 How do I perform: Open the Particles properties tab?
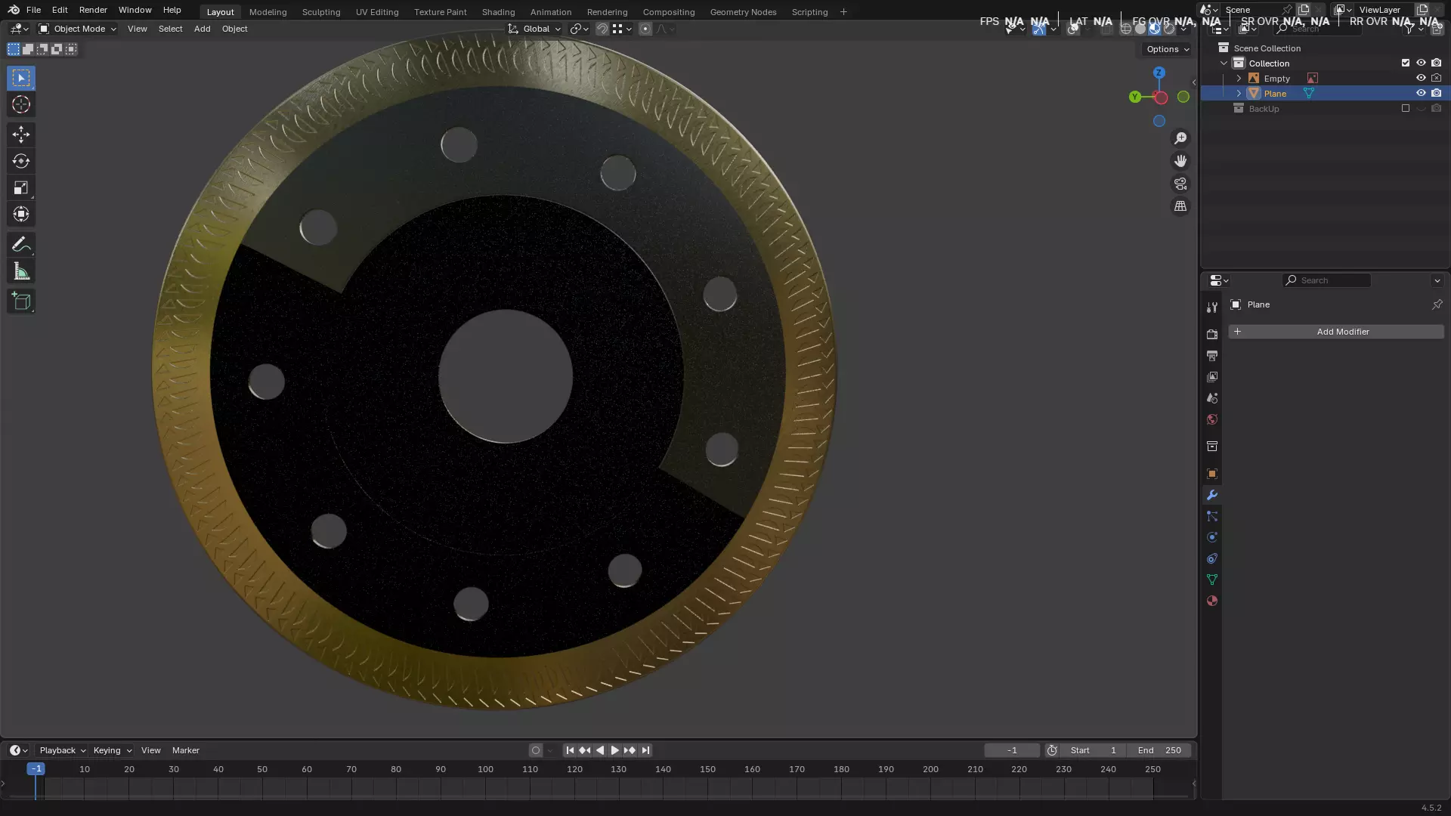point(1212,516)
